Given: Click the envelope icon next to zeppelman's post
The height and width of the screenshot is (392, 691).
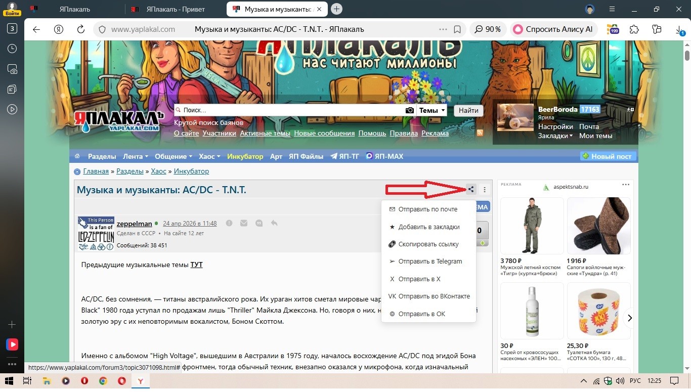Looking at the screenshot, I should tap(244, 223).
